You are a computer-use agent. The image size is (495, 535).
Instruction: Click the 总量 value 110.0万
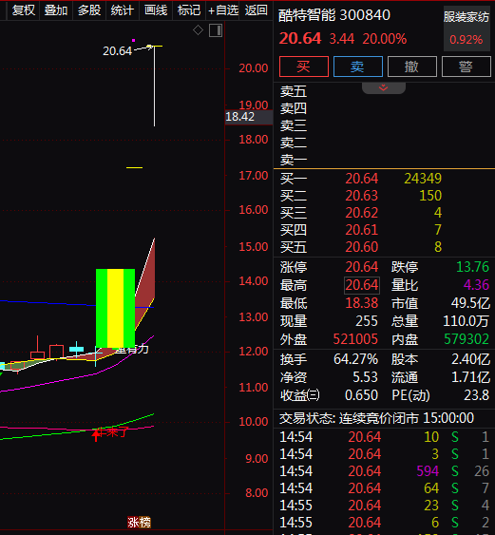(466, 321)
